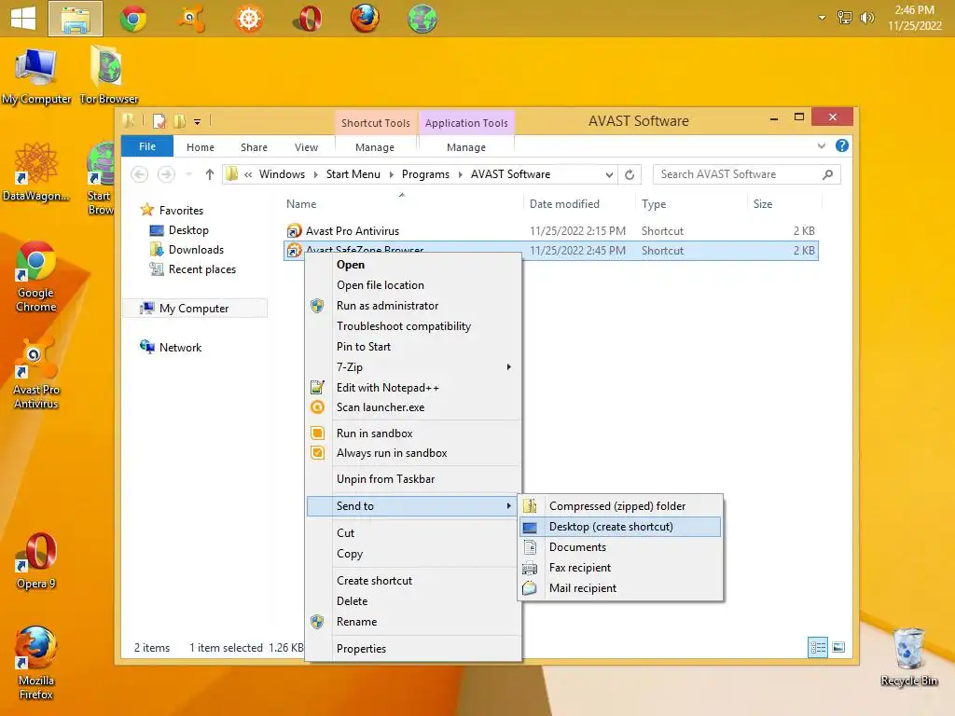Screen dimensions: 955x716
Task: Choose Compressed (zipped) folder
Action: coord(620,506)
